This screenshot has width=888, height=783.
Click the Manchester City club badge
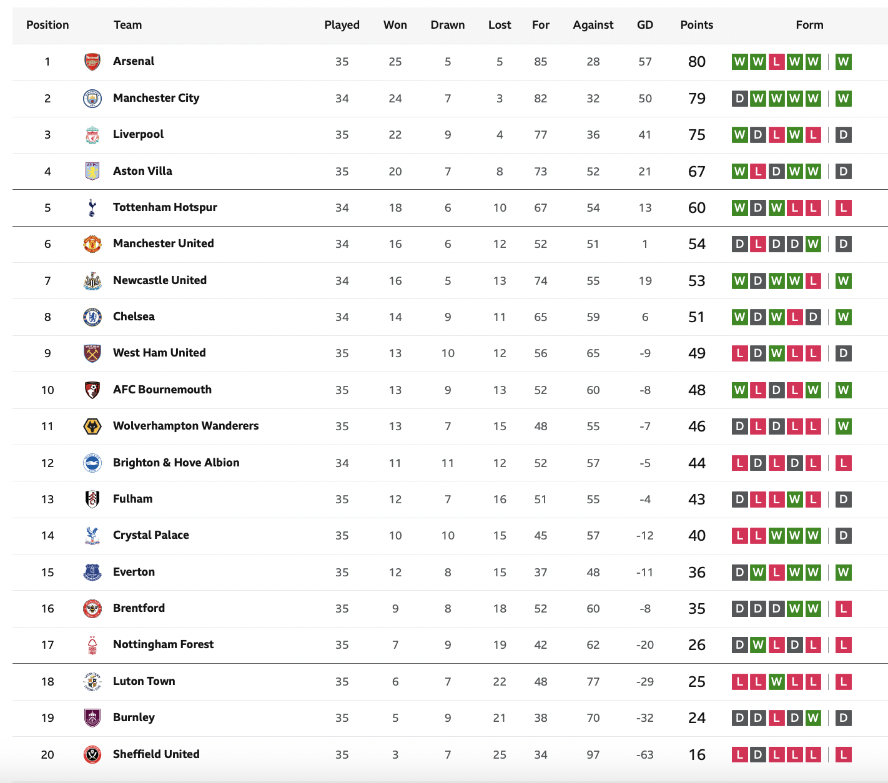(92, 98)
